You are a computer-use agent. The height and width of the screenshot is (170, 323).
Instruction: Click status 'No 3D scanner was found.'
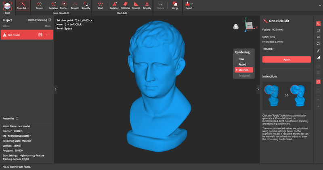pos(17,167)
